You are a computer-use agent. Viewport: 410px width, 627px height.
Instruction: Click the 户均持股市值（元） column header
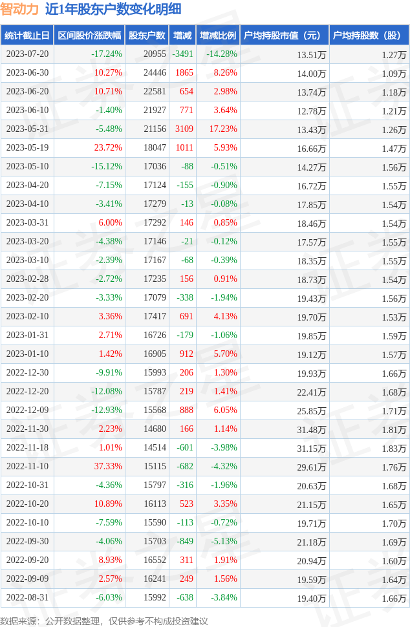[x=285, y=35]
